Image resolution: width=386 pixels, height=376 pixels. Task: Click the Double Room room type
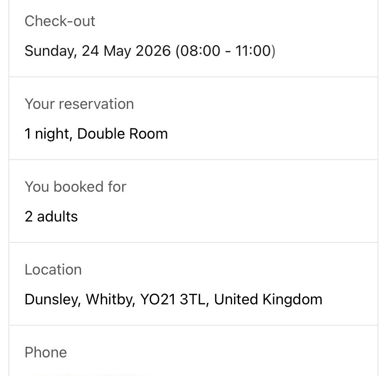tap(123, 134)
